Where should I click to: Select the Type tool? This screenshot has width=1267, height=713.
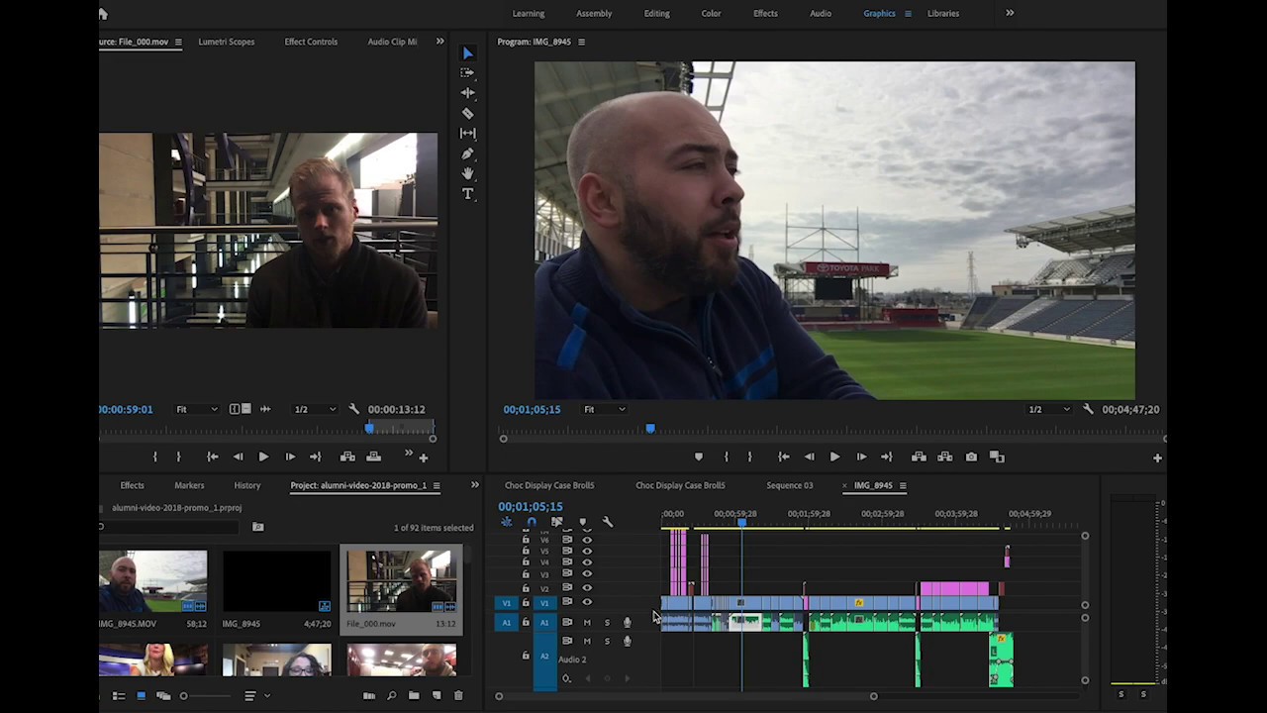point(468,194)
